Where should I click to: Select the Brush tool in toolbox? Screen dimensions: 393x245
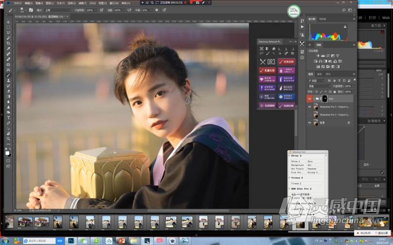coord(8,75)
